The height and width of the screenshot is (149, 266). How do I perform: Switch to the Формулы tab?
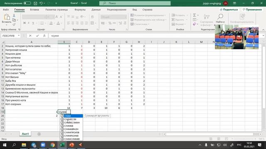80,10
